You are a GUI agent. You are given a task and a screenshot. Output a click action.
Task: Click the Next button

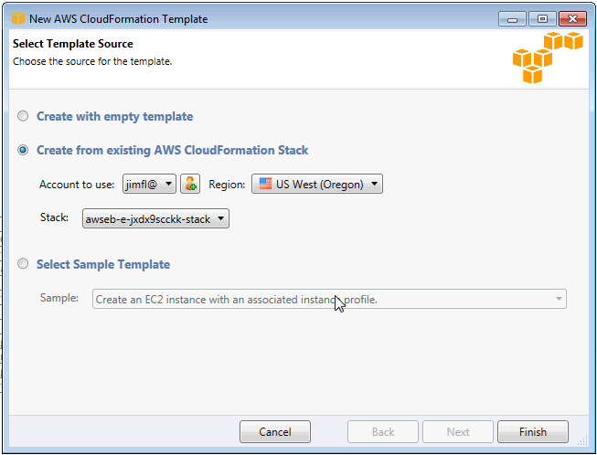tap(458, 432)
